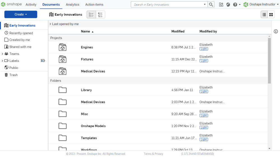This screenshot has width=280, height=157.
Task: Click the search magnifier button
Action: (211, 4)
